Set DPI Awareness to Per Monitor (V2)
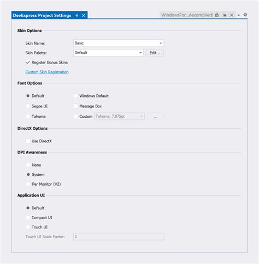This screenshot has height=264, width=259. tap(28, 184)
